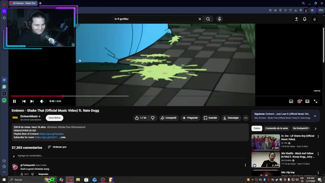Viewport: 325px width, 183px height.
Task: Open the Spotify sidebar icon
Action: (4, 100)
